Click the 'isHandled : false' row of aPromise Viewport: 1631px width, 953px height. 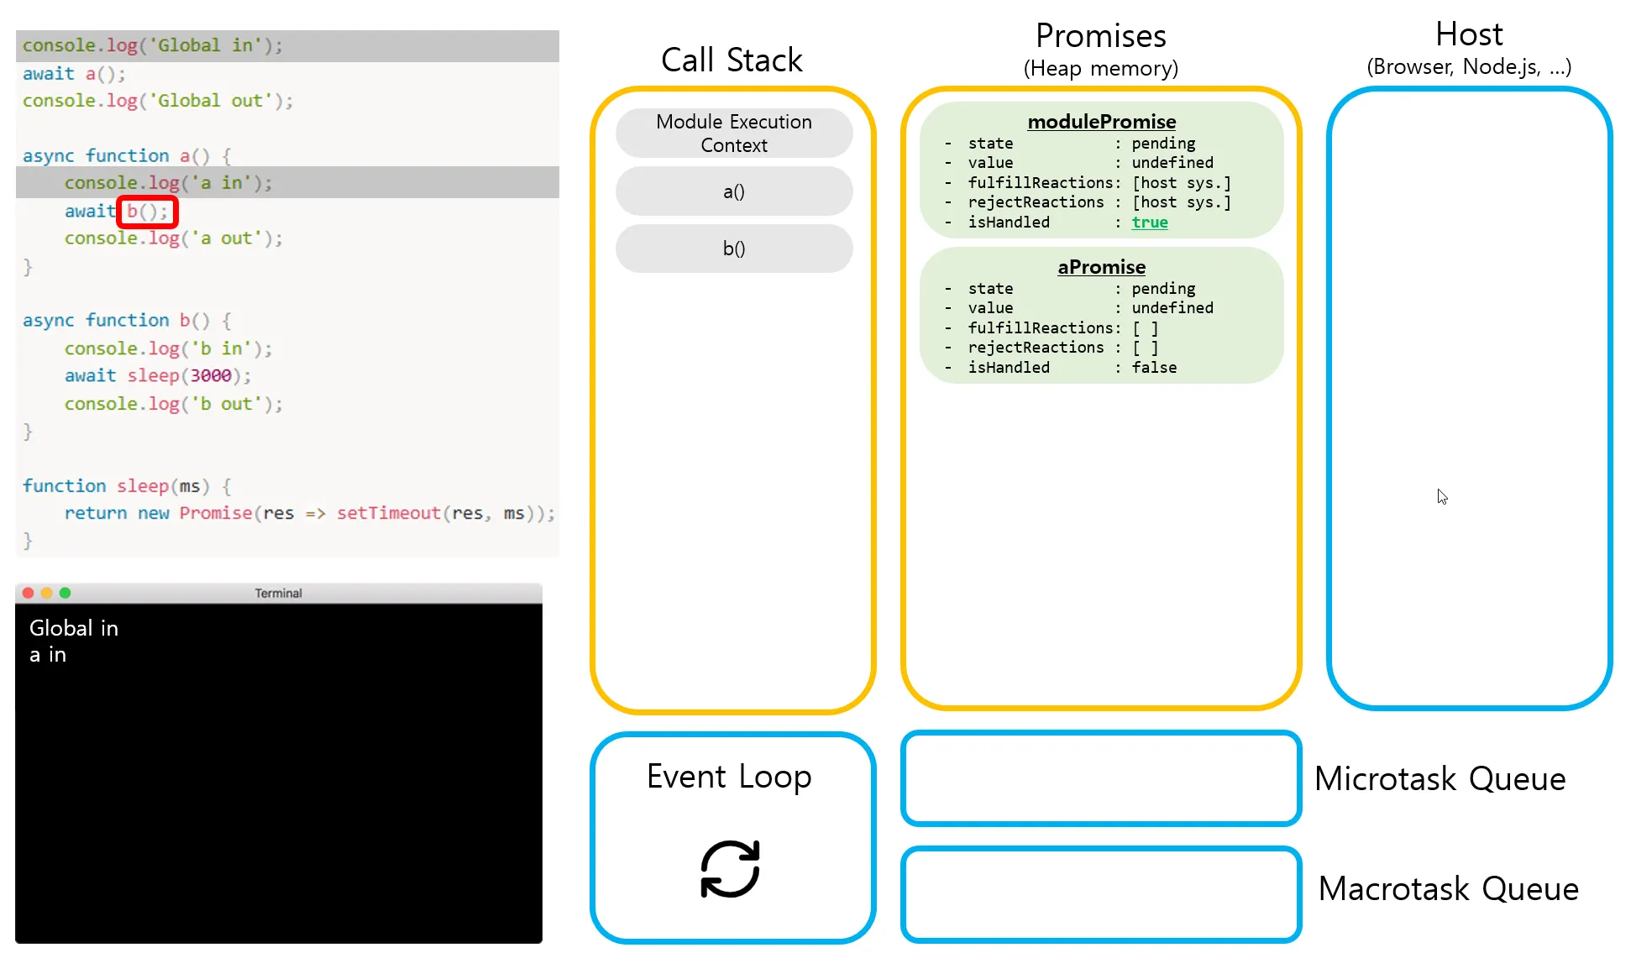(x=1072, y=368)
